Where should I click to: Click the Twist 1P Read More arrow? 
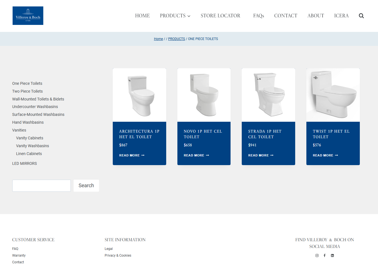coord(336,155)
